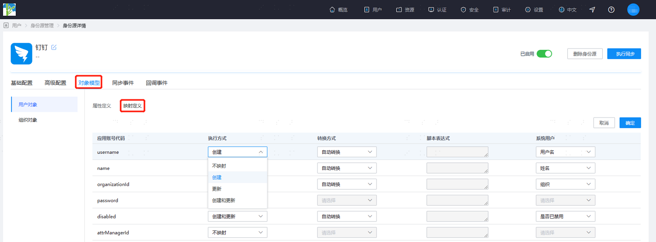The width and height of the screenshot is (656, 242).
Task: Open the help question mark icon
Action: click(611, 10)
